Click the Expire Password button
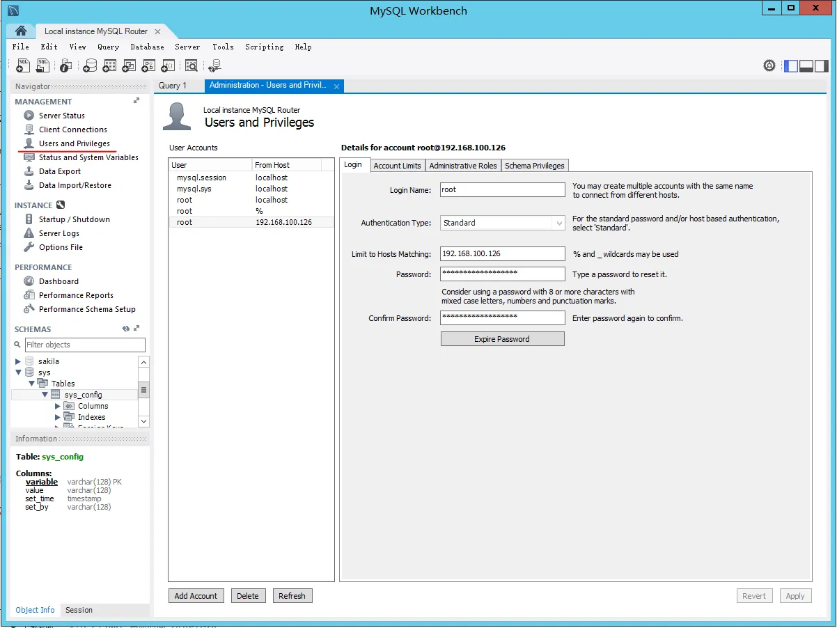This screenshot has height=628, width=837. (502, 339)
